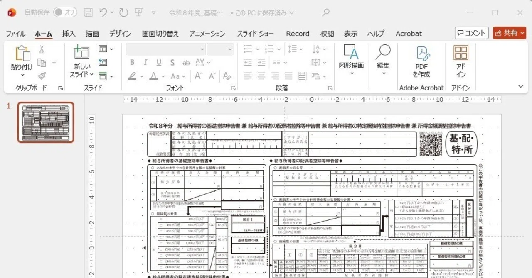Click the slide Section icon
This screenshot has height=278, width=532.
(103, 76)
